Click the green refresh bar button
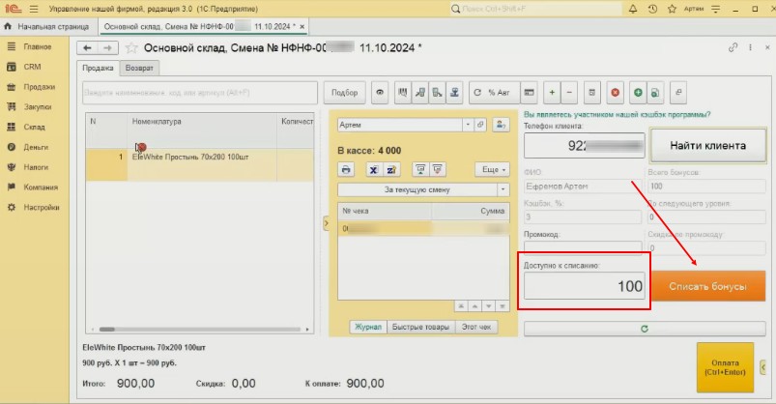The image size is (776, 404). [645, 329]
